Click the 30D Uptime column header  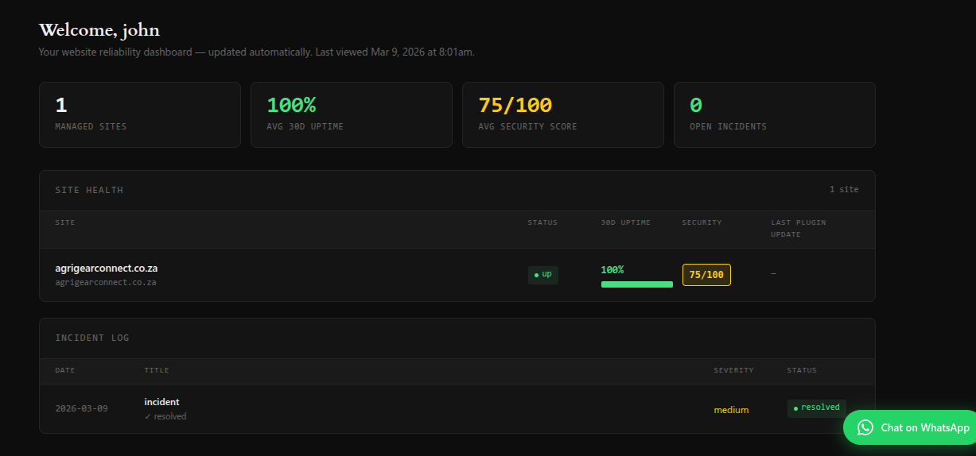tap(625, 222)
